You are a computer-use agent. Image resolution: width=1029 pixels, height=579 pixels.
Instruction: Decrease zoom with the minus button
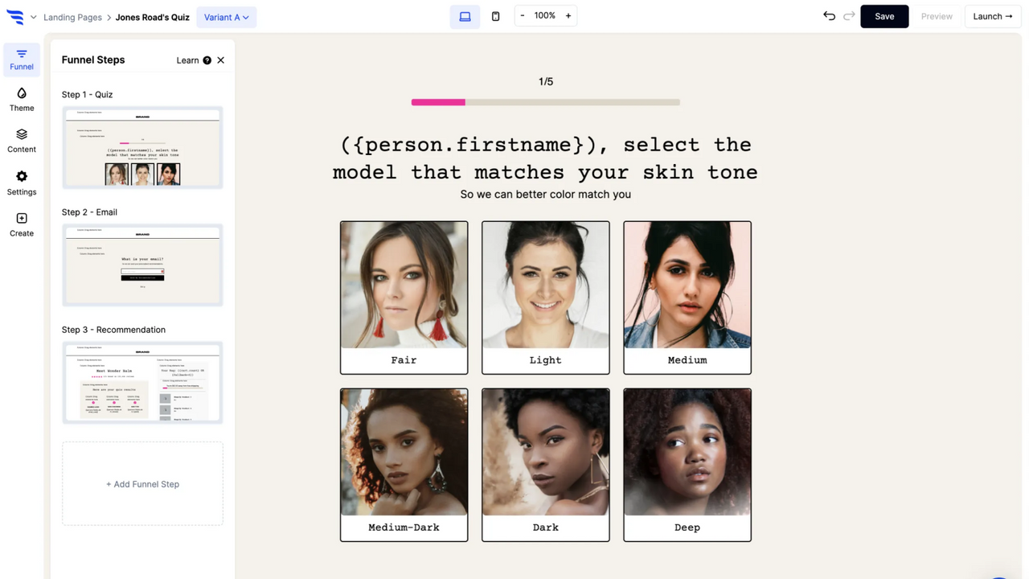[522, 15]
